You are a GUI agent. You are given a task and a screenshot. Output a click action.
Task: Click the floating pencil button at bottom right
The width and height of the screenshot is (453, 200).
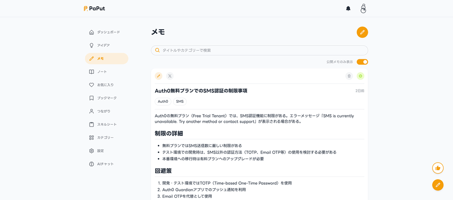point(438,185)
